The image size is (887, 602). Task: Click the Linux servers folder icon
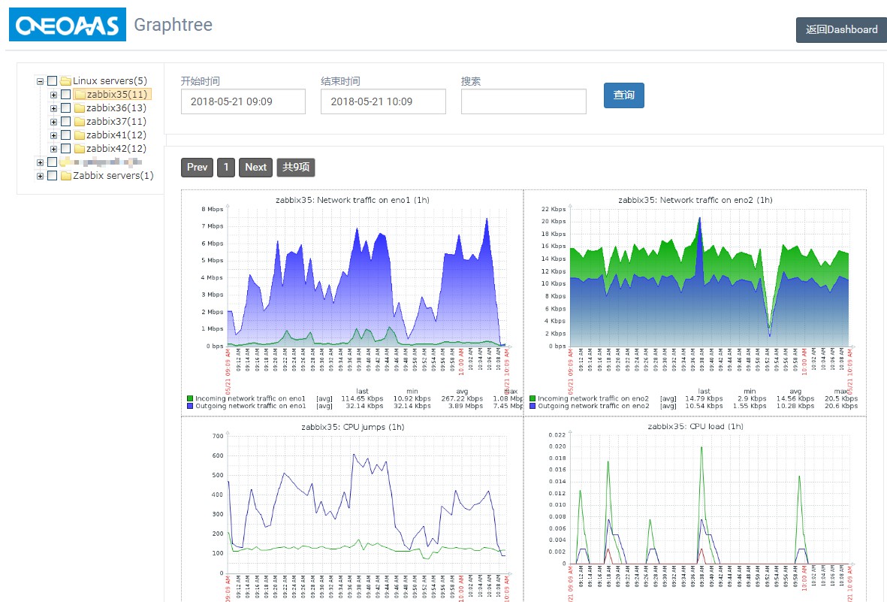(65, 81)
